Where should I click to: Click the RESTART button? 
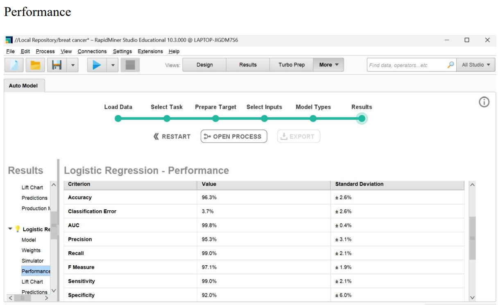click(x=172, y=137)
